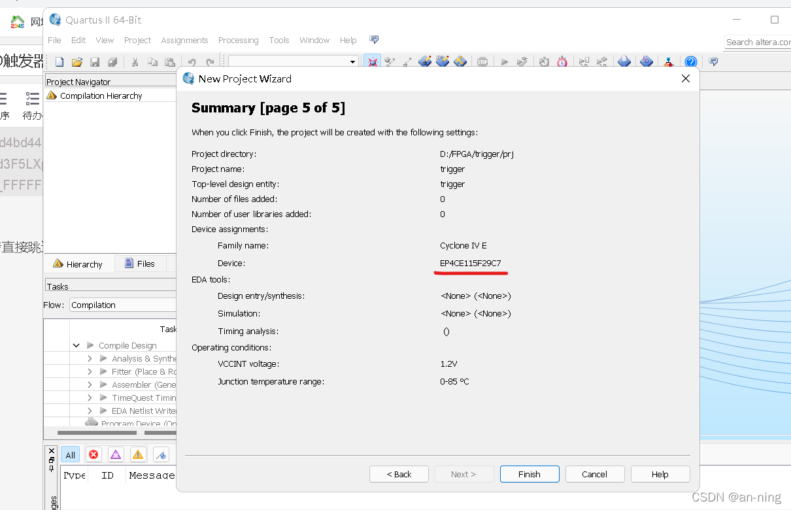The width and height of the screenshot is (791, 510).
Task: Close the New Project Wizard dialog
Action: [686, 78]
